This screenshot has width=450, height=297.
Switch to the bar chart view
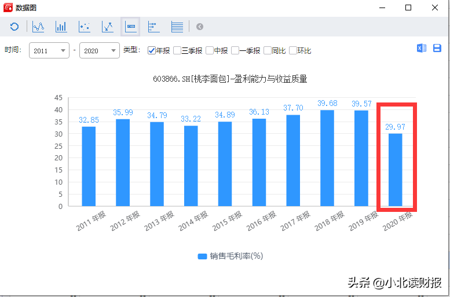(61, 27)
